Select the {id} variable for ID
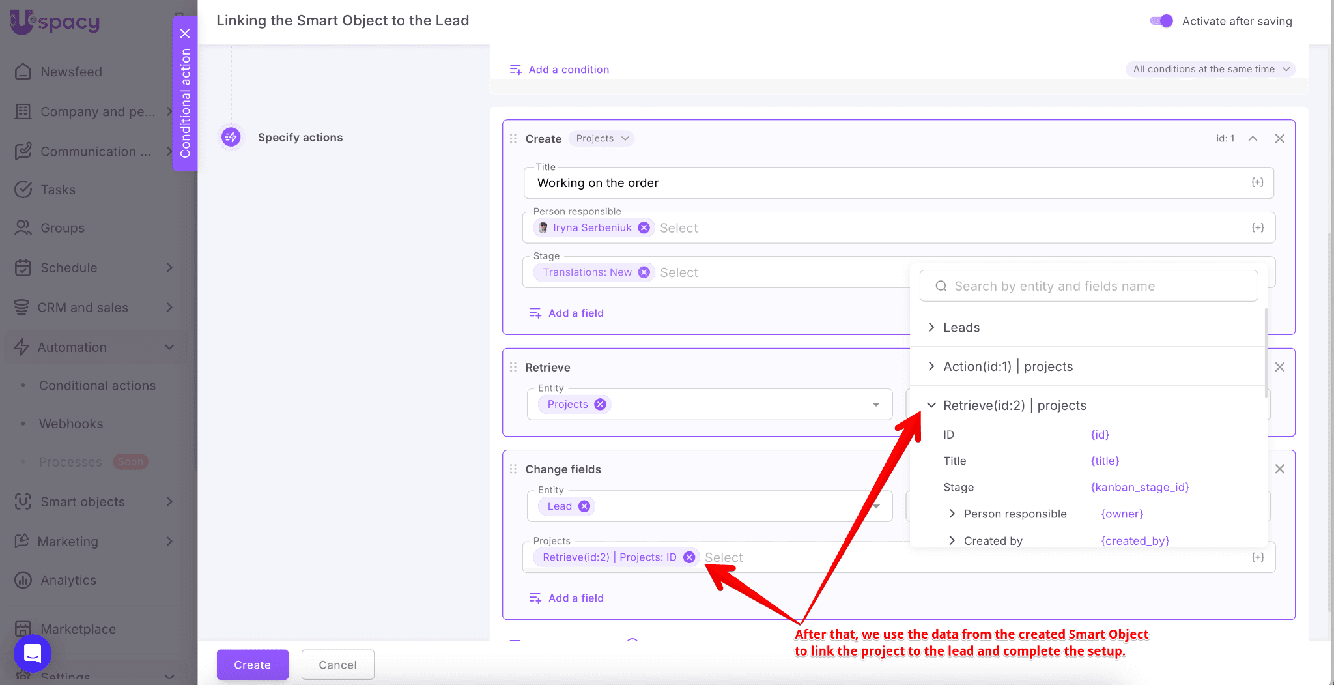 click(x=1100, y=435)
